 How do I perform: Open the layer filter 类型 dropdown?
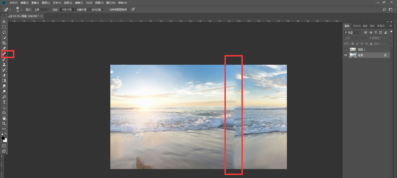[x=353, y=32]
